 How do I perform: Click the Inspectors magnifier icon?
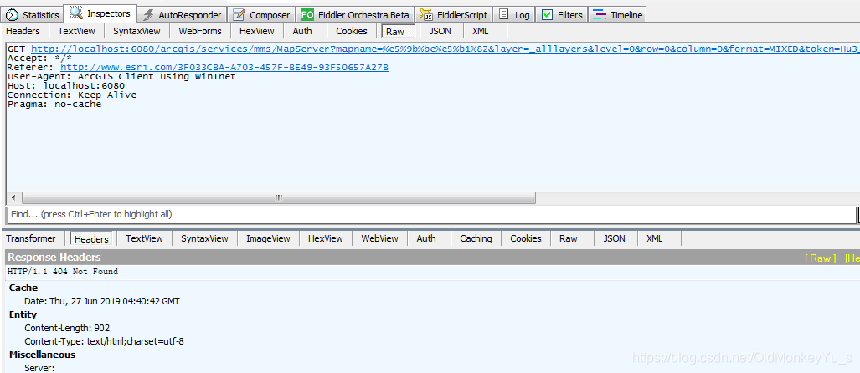pyautogui.click(x=76, y=13)
